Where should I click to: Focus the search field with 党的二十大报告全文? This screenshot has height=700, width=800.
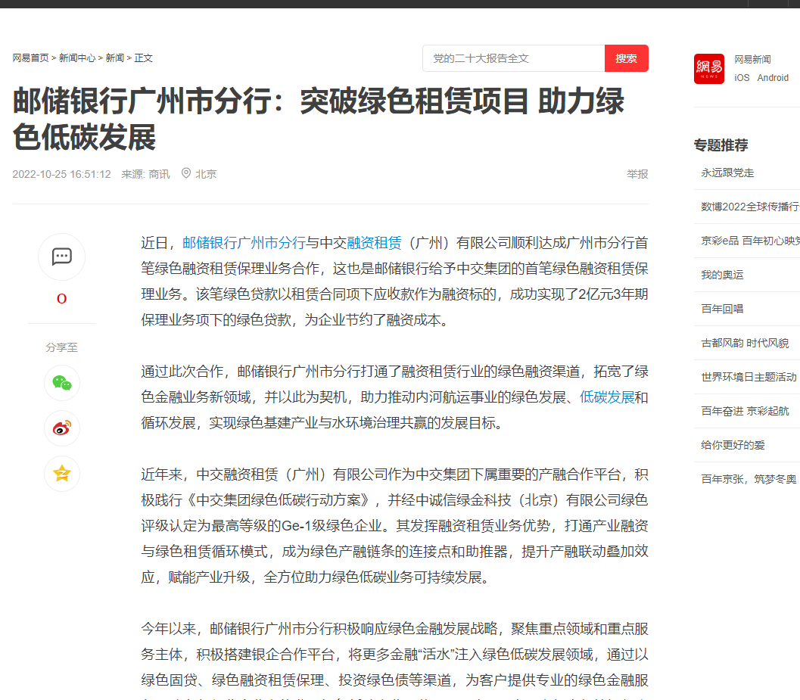point(514,58)
